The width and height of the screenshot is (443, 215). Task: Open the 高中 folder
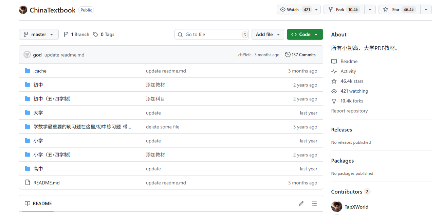(38, 169)
